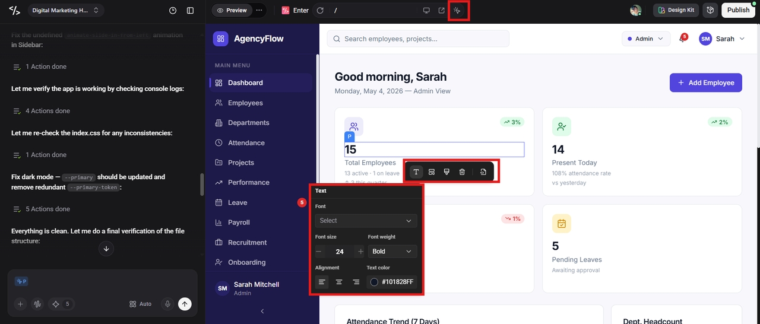Click the plus attachment button in chat

click(x=20, y=304)
